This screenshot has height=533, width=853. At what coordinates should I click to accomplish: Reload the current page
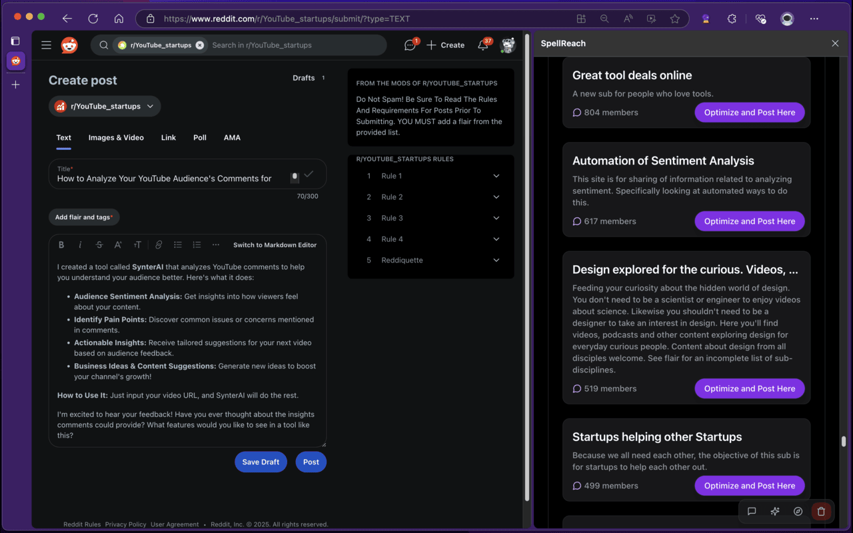coord(93,19)
